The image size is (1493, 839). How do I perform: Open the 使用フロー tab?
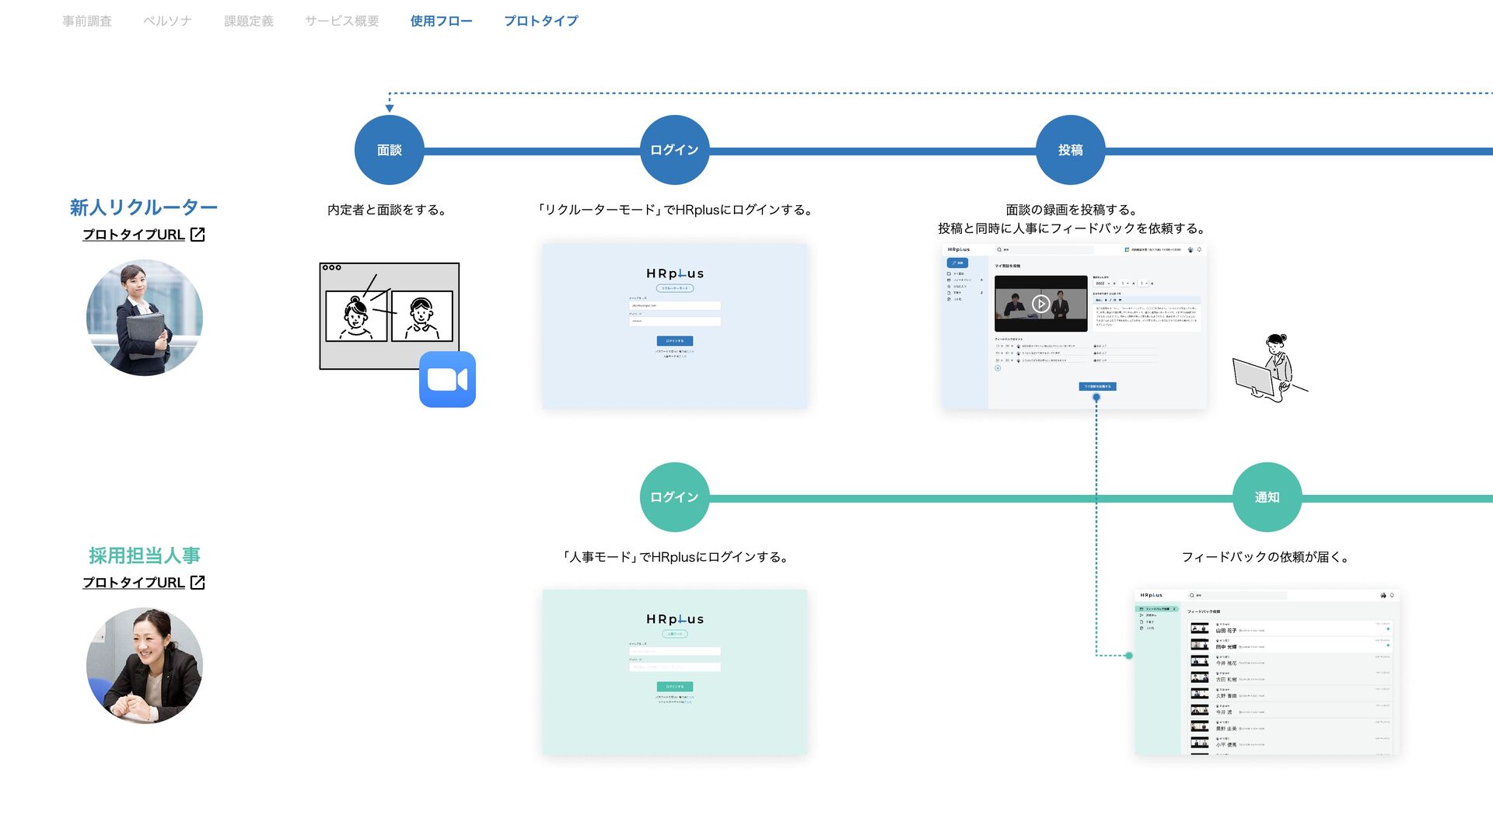pos(441,21)
